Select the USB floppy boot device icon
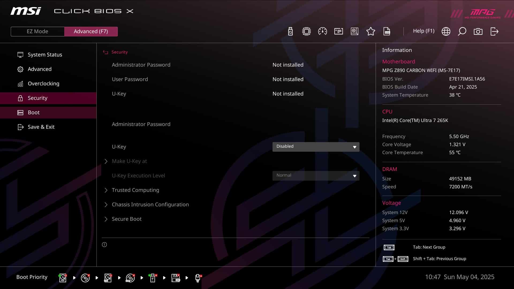 point(176,278)
